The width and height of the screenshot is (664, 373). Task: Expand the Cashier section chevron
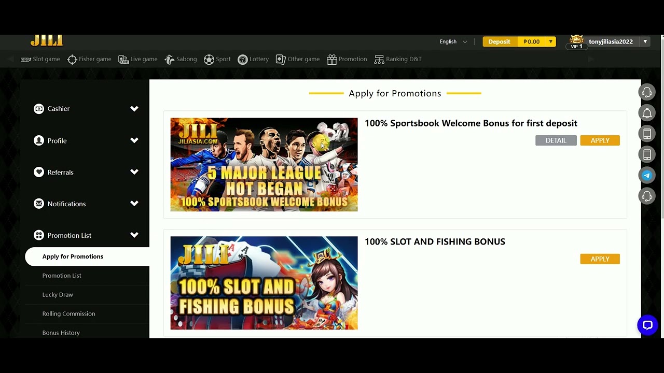tap(134, 109)
